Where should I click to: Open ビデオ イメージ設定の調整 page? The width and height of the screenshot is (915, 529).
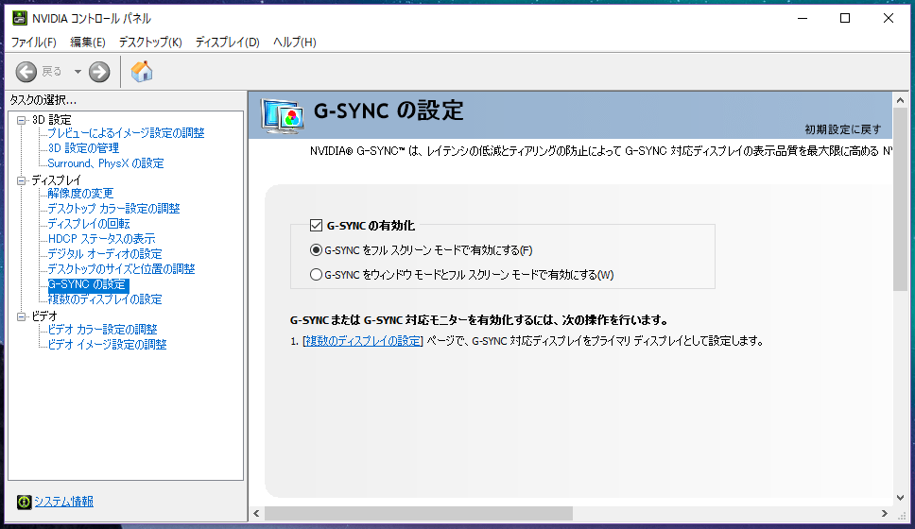tap(108, 345)
